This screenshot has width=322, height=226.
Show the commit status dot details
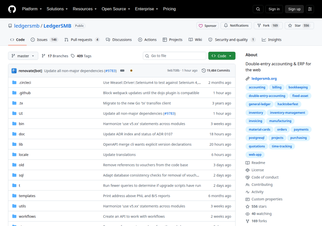point(131,71)
